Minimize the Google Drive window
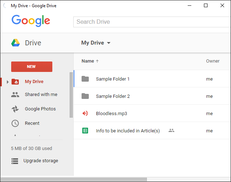Viewport: 231px width, 182px height. tap(189, 6)
